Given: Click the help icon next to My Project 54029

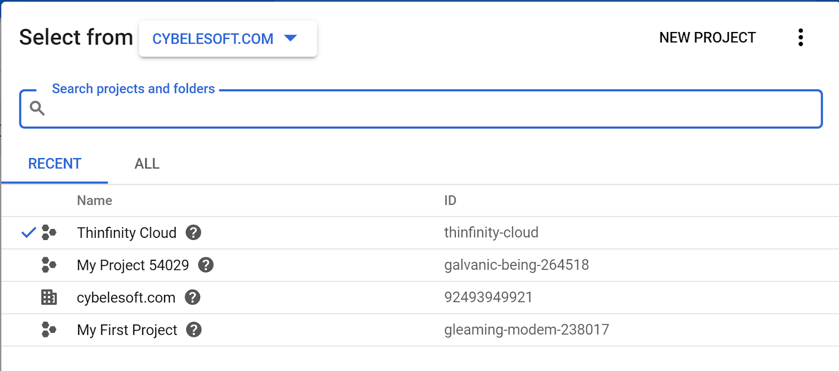Looking at the screenshot, I should click(206, 265).
